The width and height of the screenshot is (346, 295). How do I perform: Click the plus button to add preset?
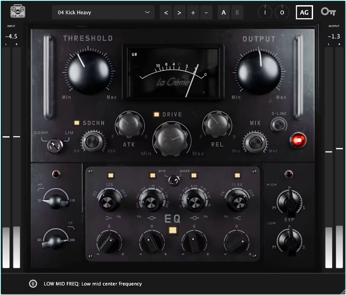coord(193,13)
